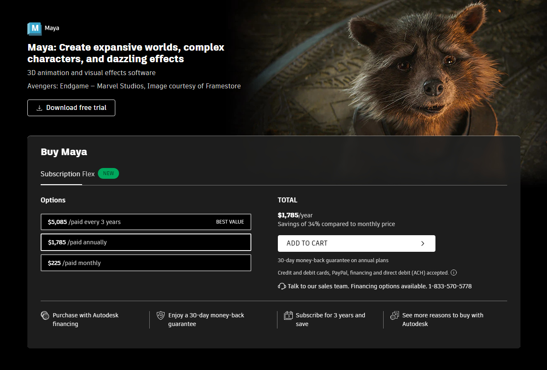Click the money-back guarantee shield icon
Viewport: 547px width, 370px height.
[x=160, y=316]
